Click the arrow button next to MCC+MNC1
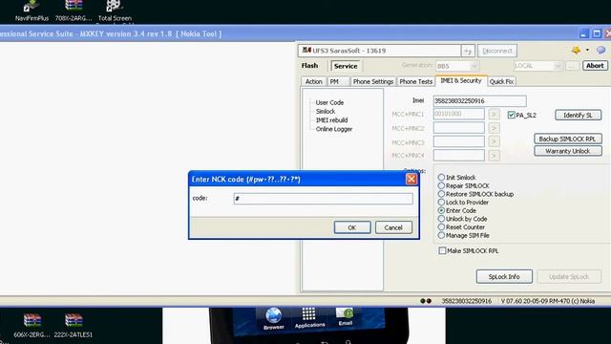611x344 pixels. (494, 114)
